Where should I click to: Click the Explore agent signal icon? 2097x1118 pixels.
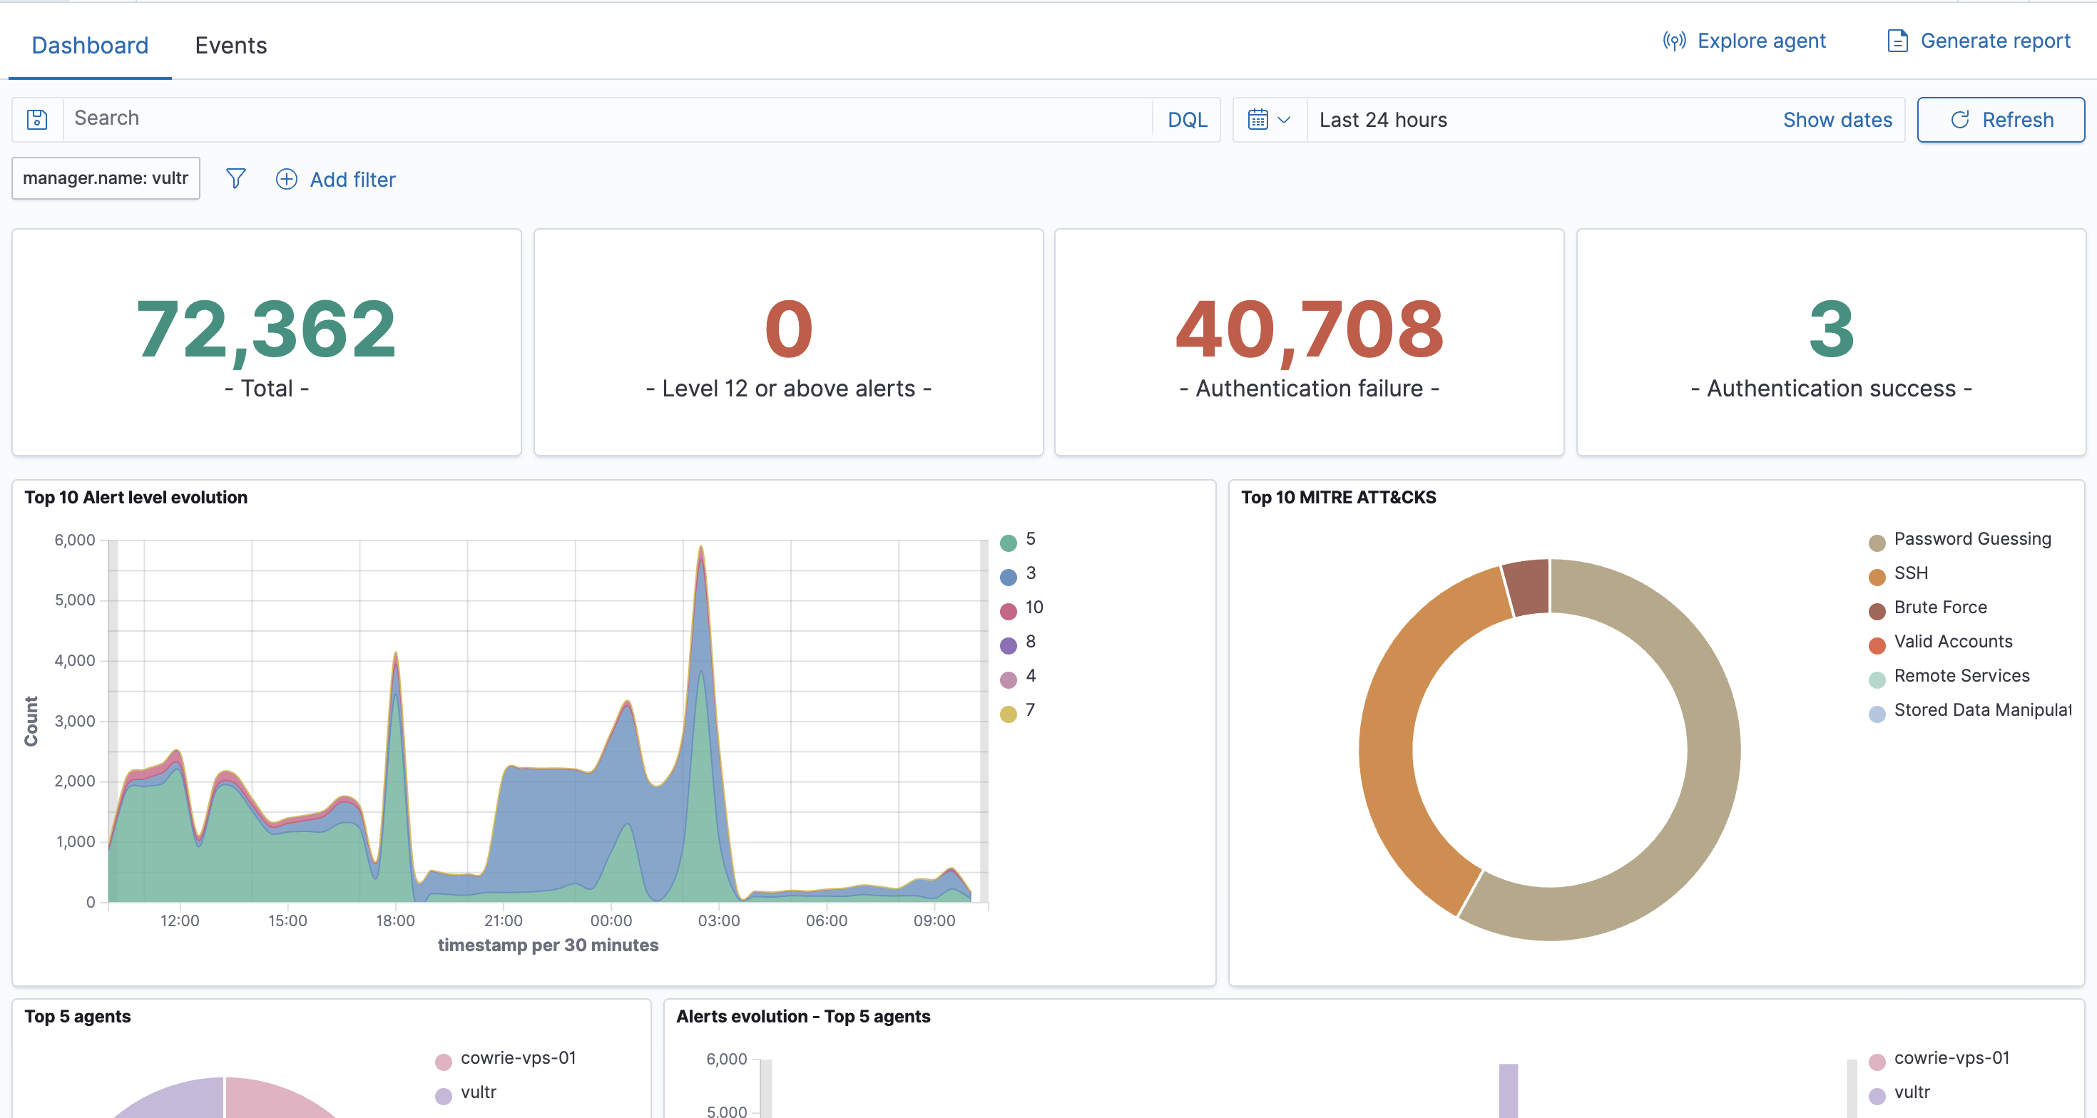[1674, 41]
